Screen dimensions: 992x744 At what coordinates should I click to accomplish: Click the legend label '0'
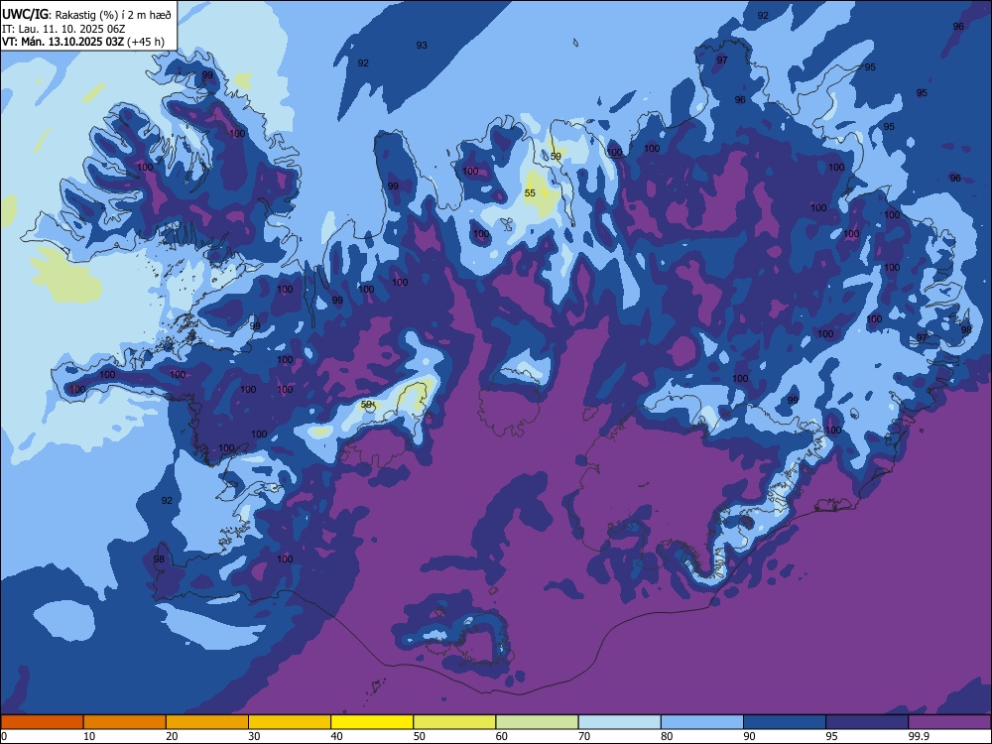coord(4,736)
